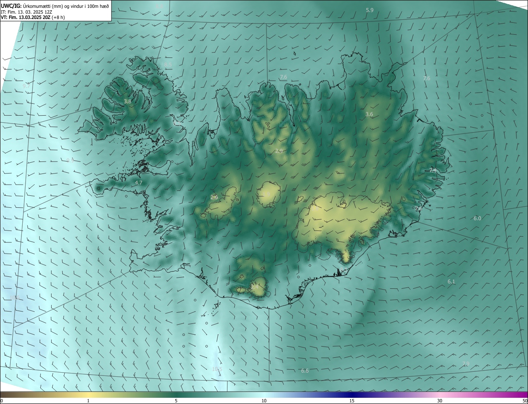Screen dimensions: 528x404
Task: Click the 0 tick on the colour scale
Action: [1, 401]
